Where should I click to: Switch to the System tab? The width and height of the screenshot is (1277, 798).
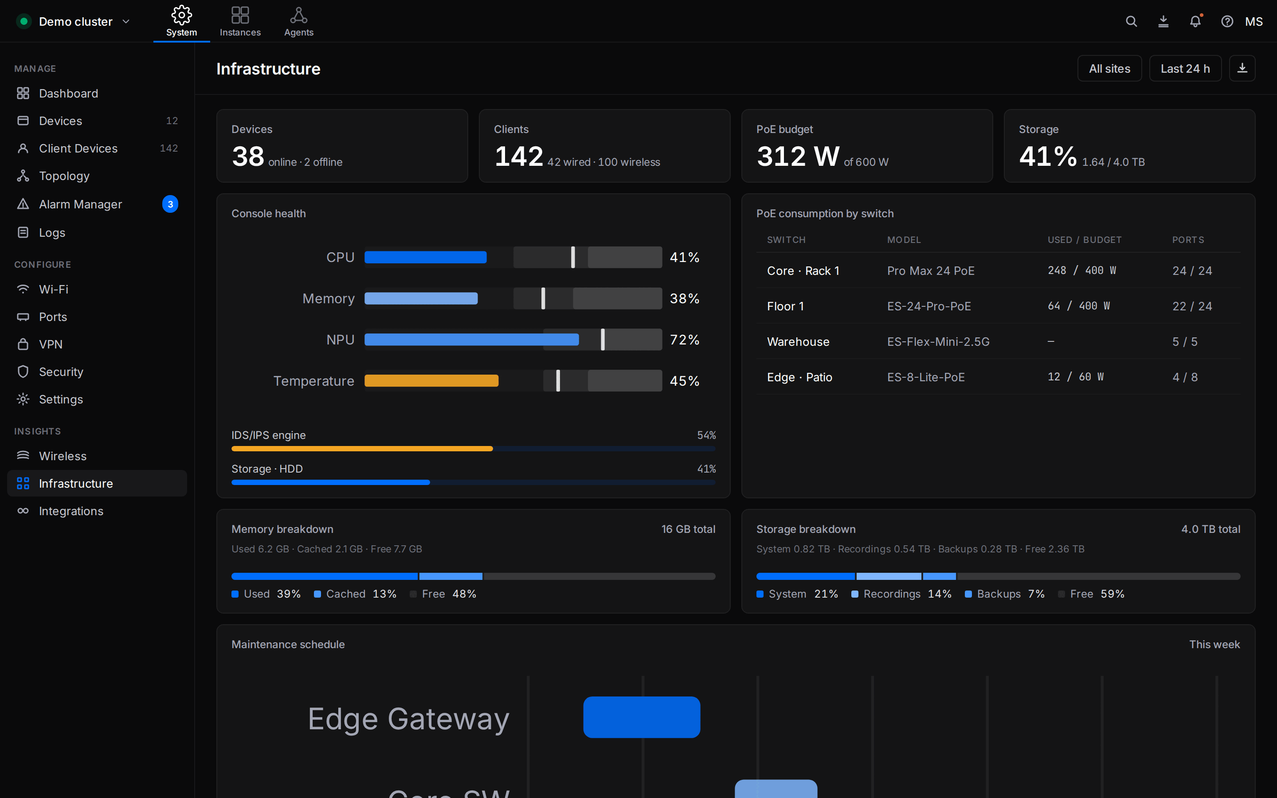(181, 21)
